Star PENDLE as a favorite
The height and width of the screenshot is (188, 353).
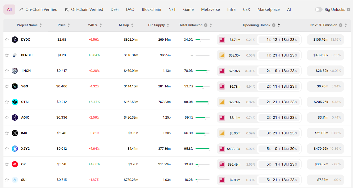[x=7, y=55]
